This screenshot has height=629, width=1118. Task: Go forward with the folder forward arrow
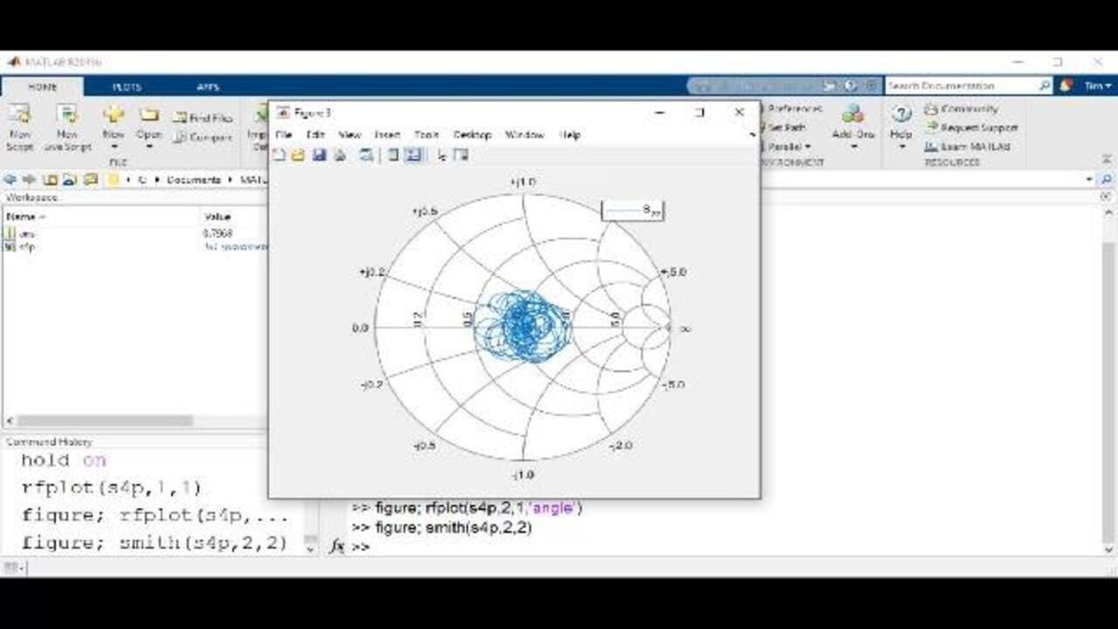[x=30, y=179]
